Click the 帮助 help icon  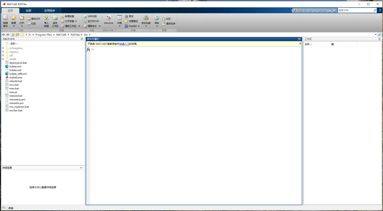157,17
